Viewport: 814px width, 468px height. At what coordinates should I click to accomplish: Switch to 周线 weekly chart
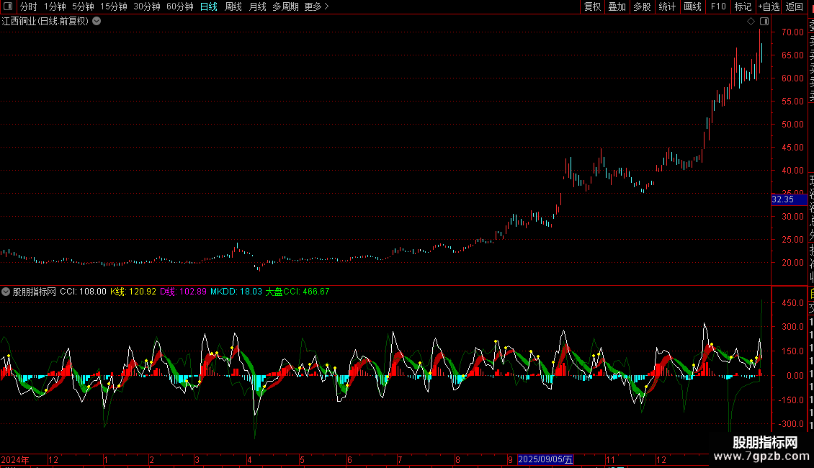[233, 6]
